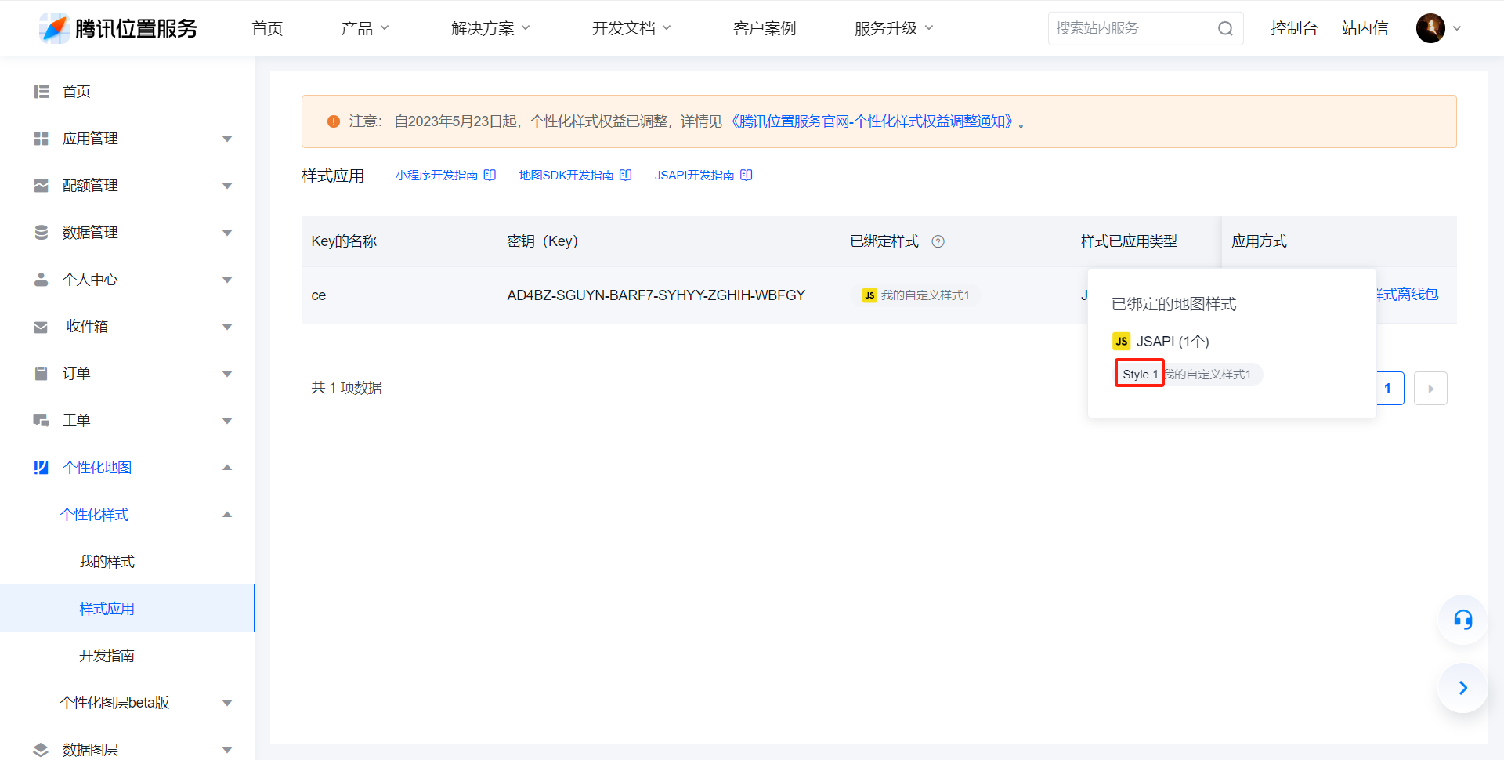Collapse the 个性化样式 submenu
Image resolution: width=1504 pixels, height=760 pixels.
227,515
